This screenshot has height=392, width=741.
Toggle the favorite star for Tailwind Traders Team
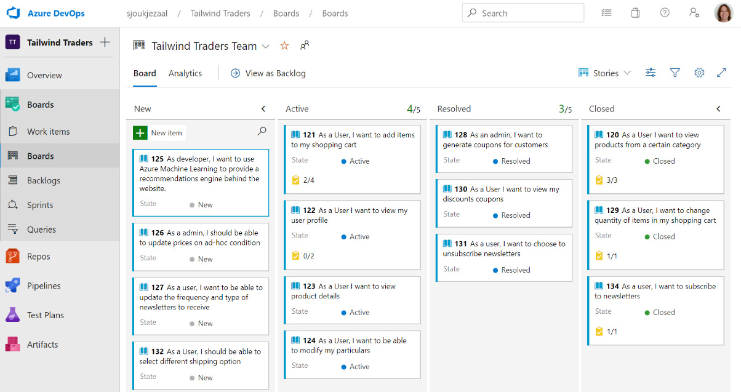284,46
